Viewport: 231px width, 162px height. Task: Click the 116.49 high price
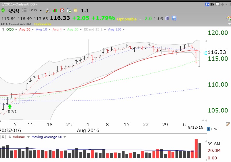25,19
